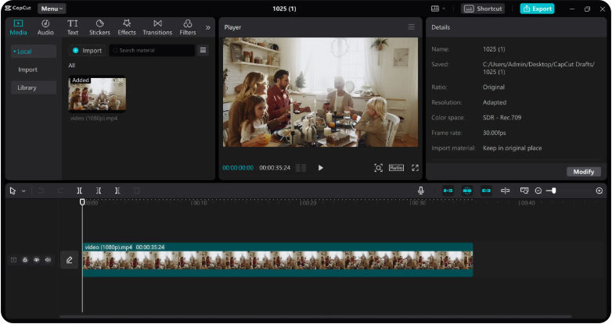Viewport: 612px width, 324px height.
Task: Click the Import media button
Action: click(88, 51)
